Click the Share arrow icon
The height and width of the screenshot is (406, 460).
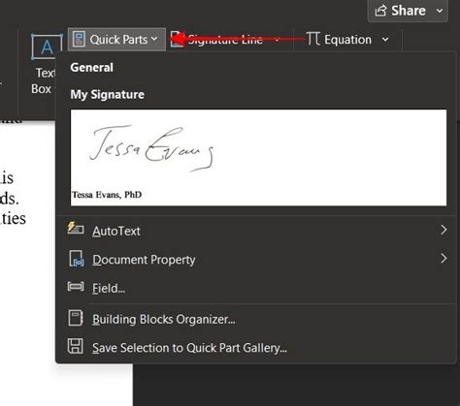(380, 11)
